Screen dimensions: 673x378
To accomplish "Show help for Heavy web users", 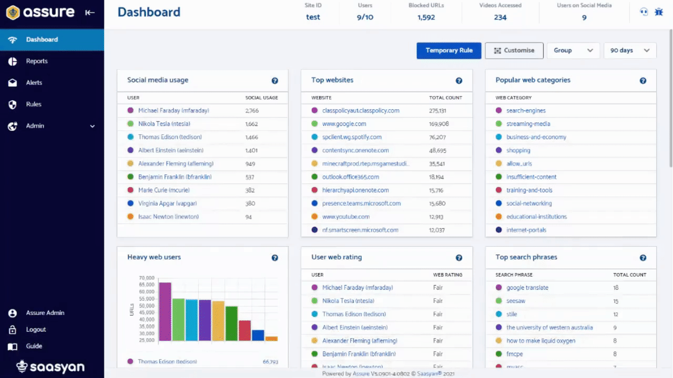I will tap(274, 258).
